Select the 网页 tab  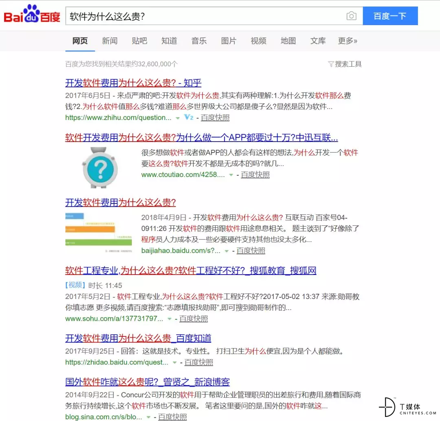coord(80,41)
